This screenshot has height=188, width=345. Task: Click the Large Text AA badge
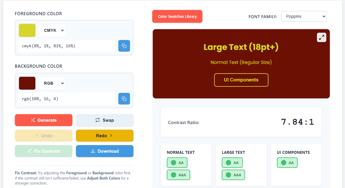coord(232,163)
